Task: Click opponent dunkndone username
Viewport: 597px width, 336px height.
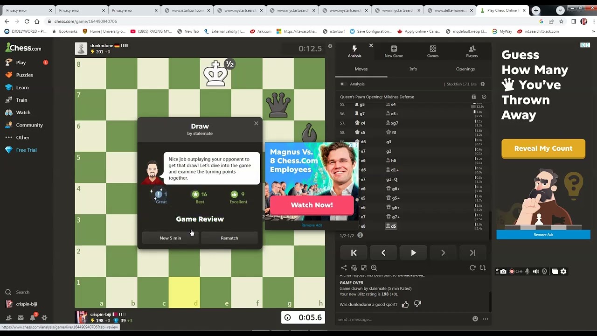Action: click(102, 45)
